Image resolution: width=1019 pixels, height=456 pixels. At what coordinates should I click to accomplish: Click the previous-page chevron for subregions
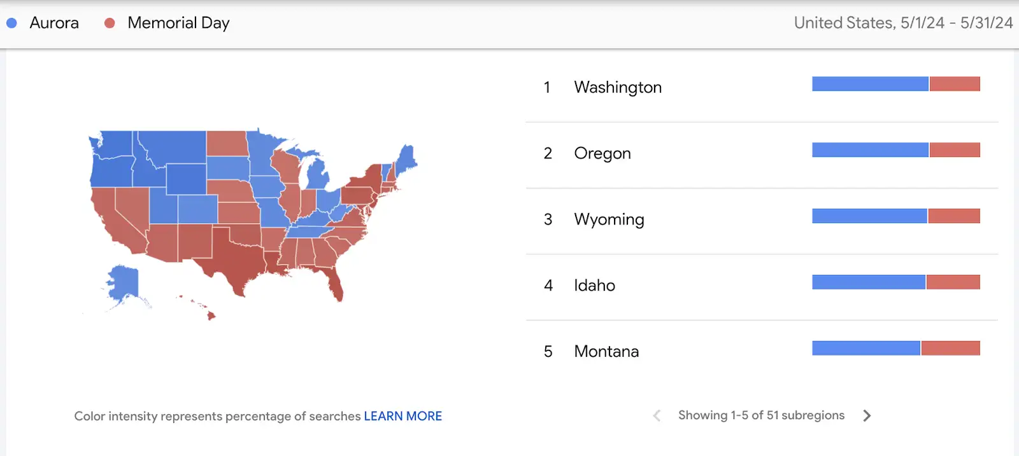point(656,415)
